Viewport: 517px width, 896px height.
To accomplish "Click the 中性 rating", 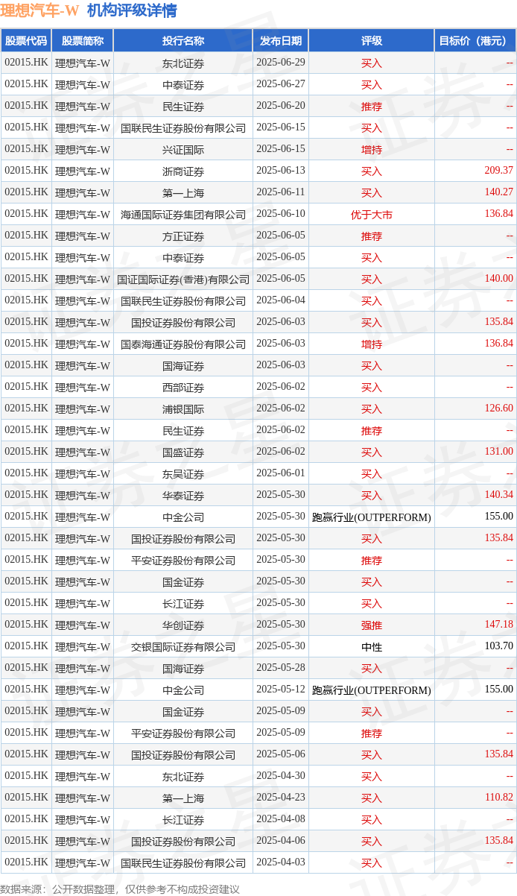I will point(371,646).
